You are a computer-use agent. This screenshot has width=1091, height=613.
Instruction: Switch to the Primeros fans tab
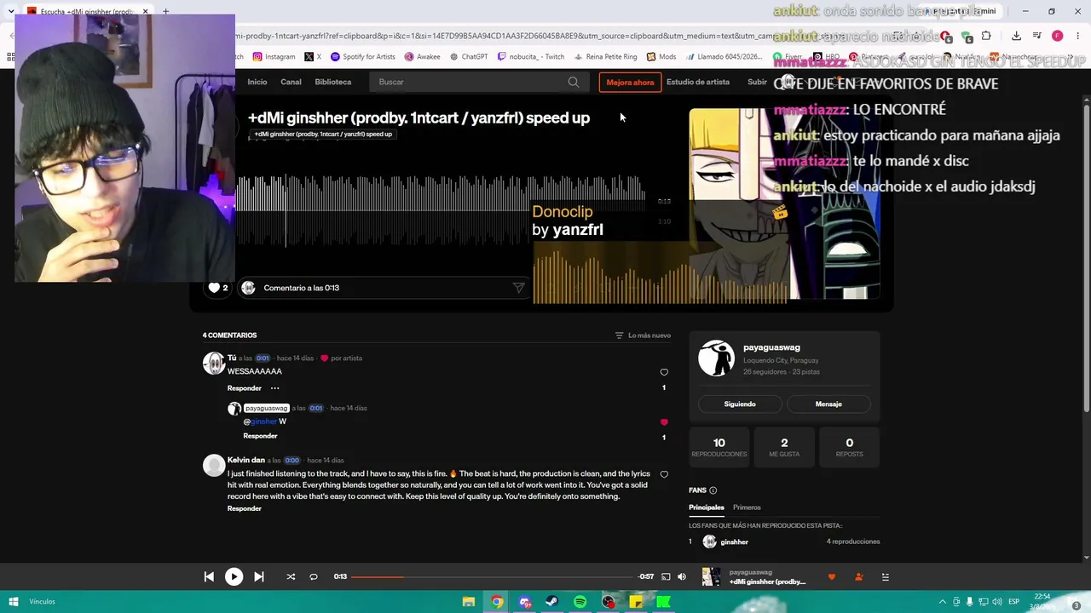click(747, 507)
